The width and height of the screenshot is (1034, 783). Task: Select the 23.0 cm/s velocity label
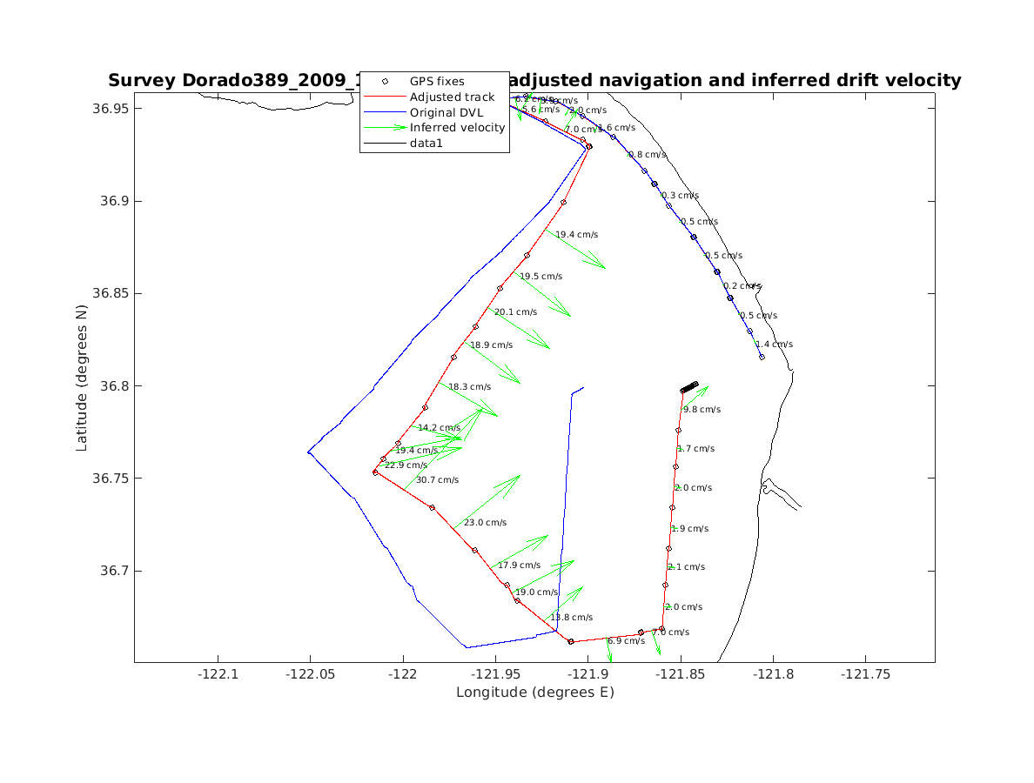485,523
